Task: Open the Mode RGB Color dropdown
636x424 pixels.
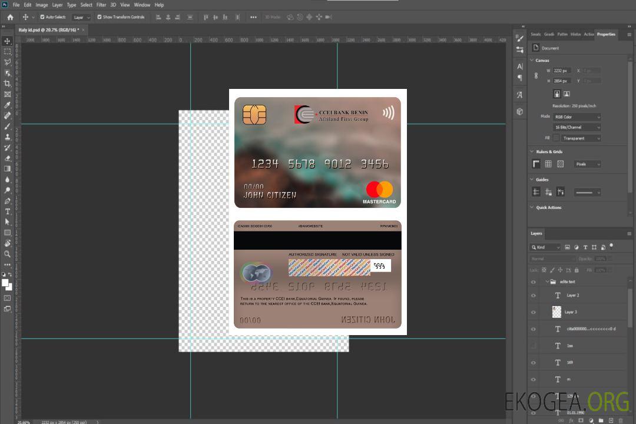Action: 577,117
